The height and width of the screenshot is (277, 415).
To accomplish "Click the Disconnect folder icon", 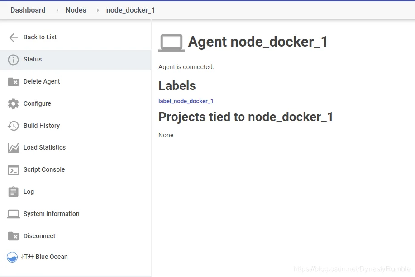I will click(x=13, y=236).
